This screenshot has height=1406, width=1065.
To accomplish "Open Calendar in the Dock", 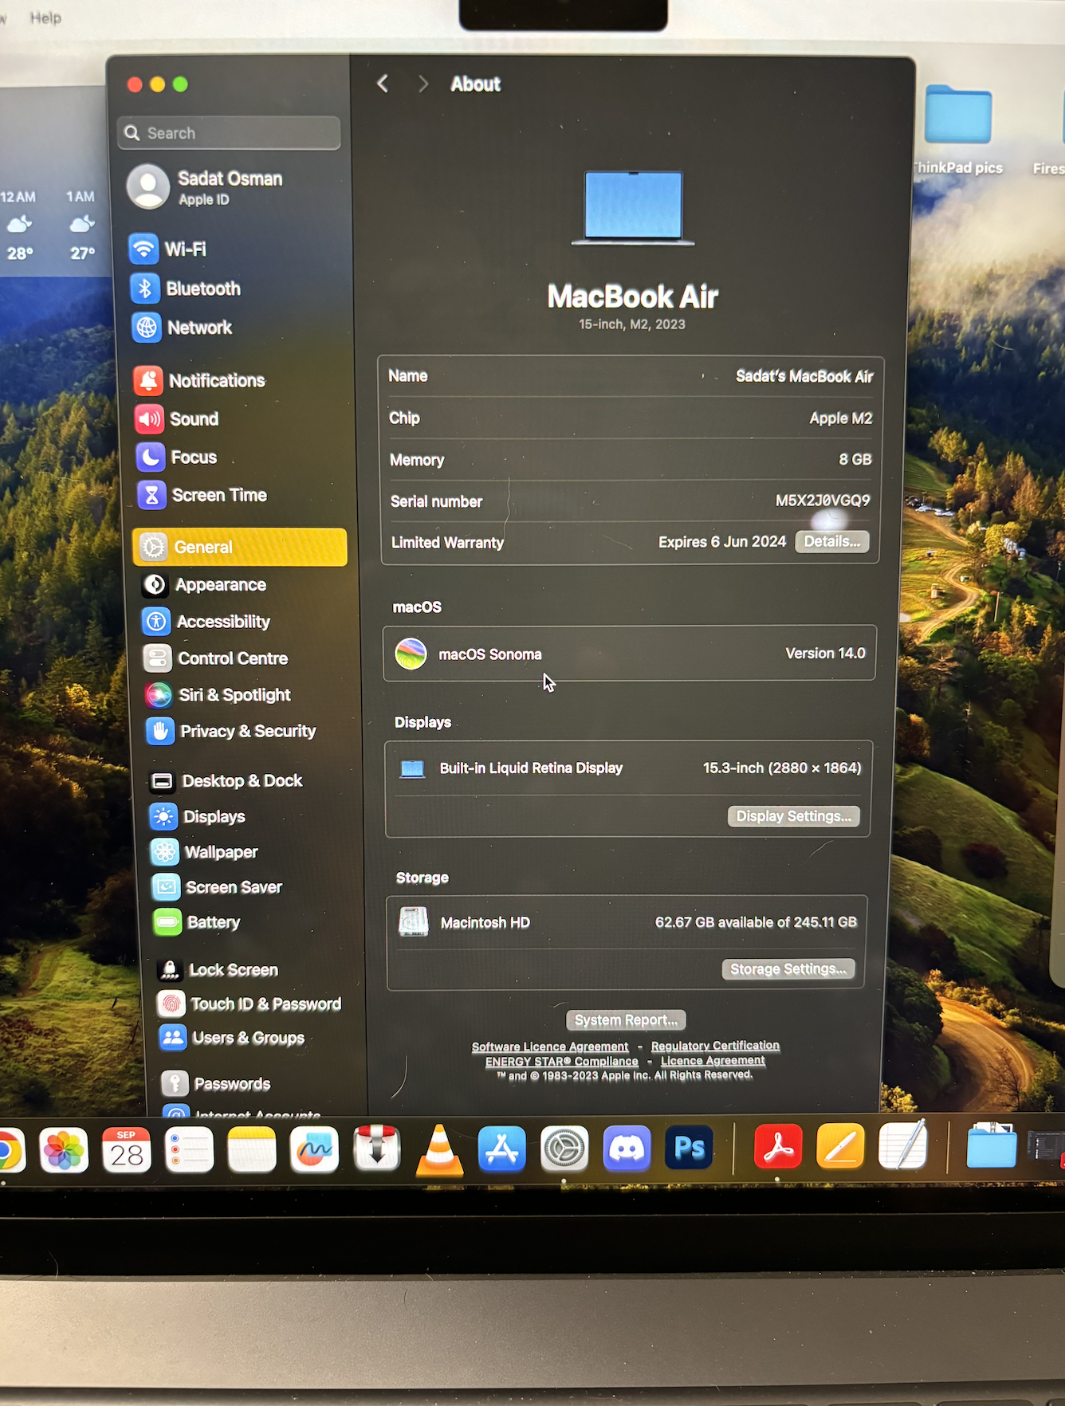I will tap(126, 1150).
